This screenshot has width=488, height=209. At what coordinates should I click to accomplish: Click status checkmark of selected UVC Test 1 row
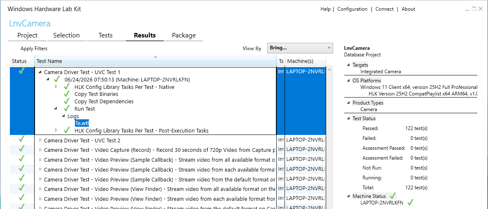[x=21, y=71]
